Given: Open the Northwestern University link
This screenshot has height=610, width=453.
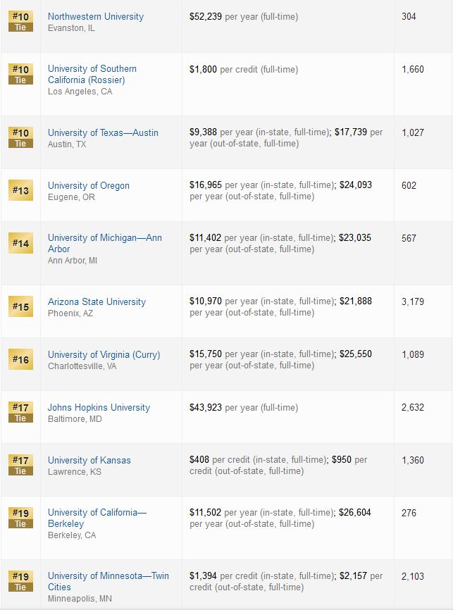Looking at the screenshot, I should point(96,17).
